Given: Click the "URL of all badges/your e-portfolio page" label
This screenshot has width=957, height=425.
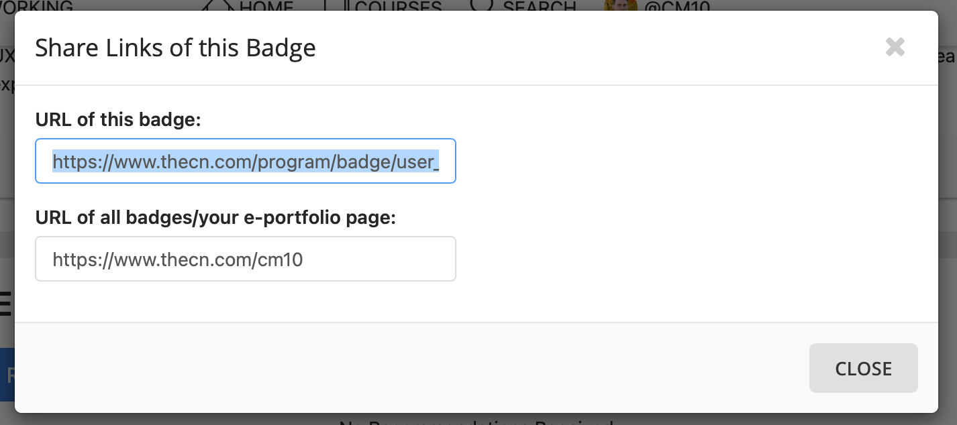Looking at the screenshot, I should click(x=216, y=217).
